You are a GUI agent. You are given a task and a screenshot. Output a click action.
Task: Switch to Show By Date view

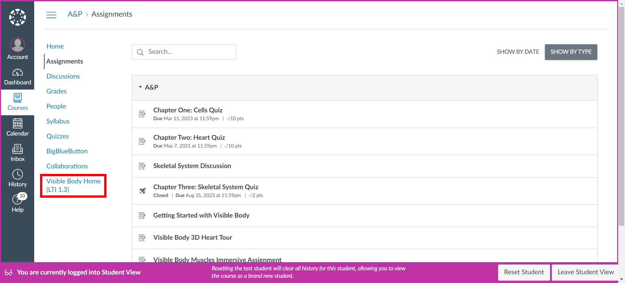[518, 52]
